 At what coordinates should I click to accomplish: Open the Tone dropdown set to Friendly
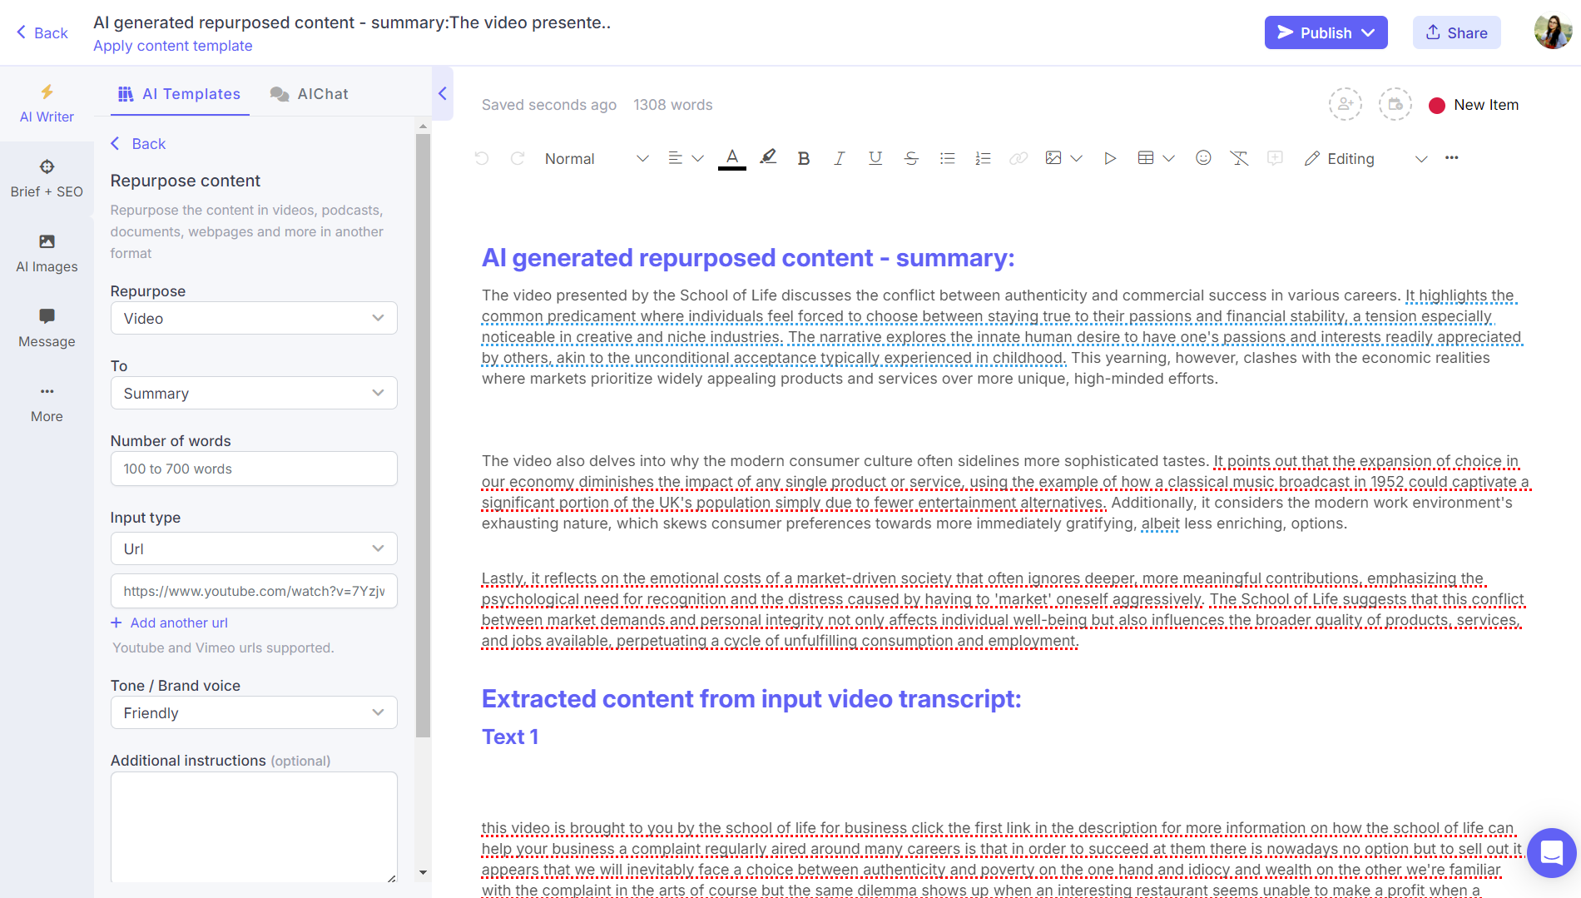click(254, 712)
